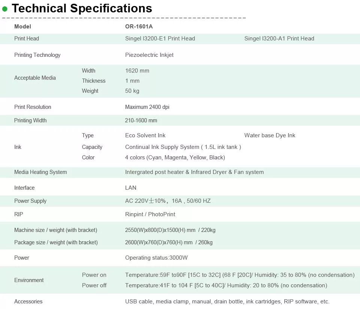Click the Technical Specifications heading
This screenshot has width=360, height=309.
click(82, 8)
